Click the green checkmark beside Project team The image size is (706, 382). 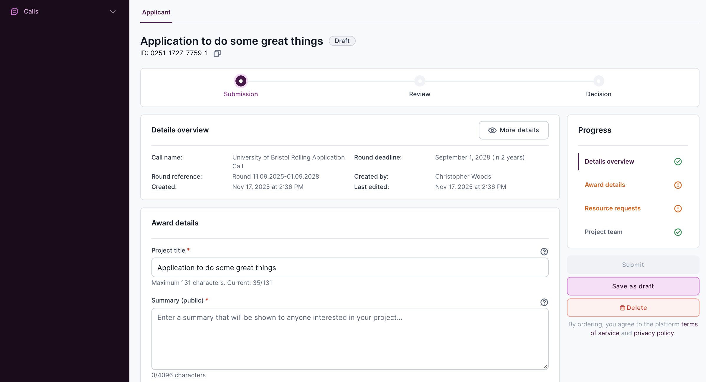pyautogui.click(x=678, y=232)
